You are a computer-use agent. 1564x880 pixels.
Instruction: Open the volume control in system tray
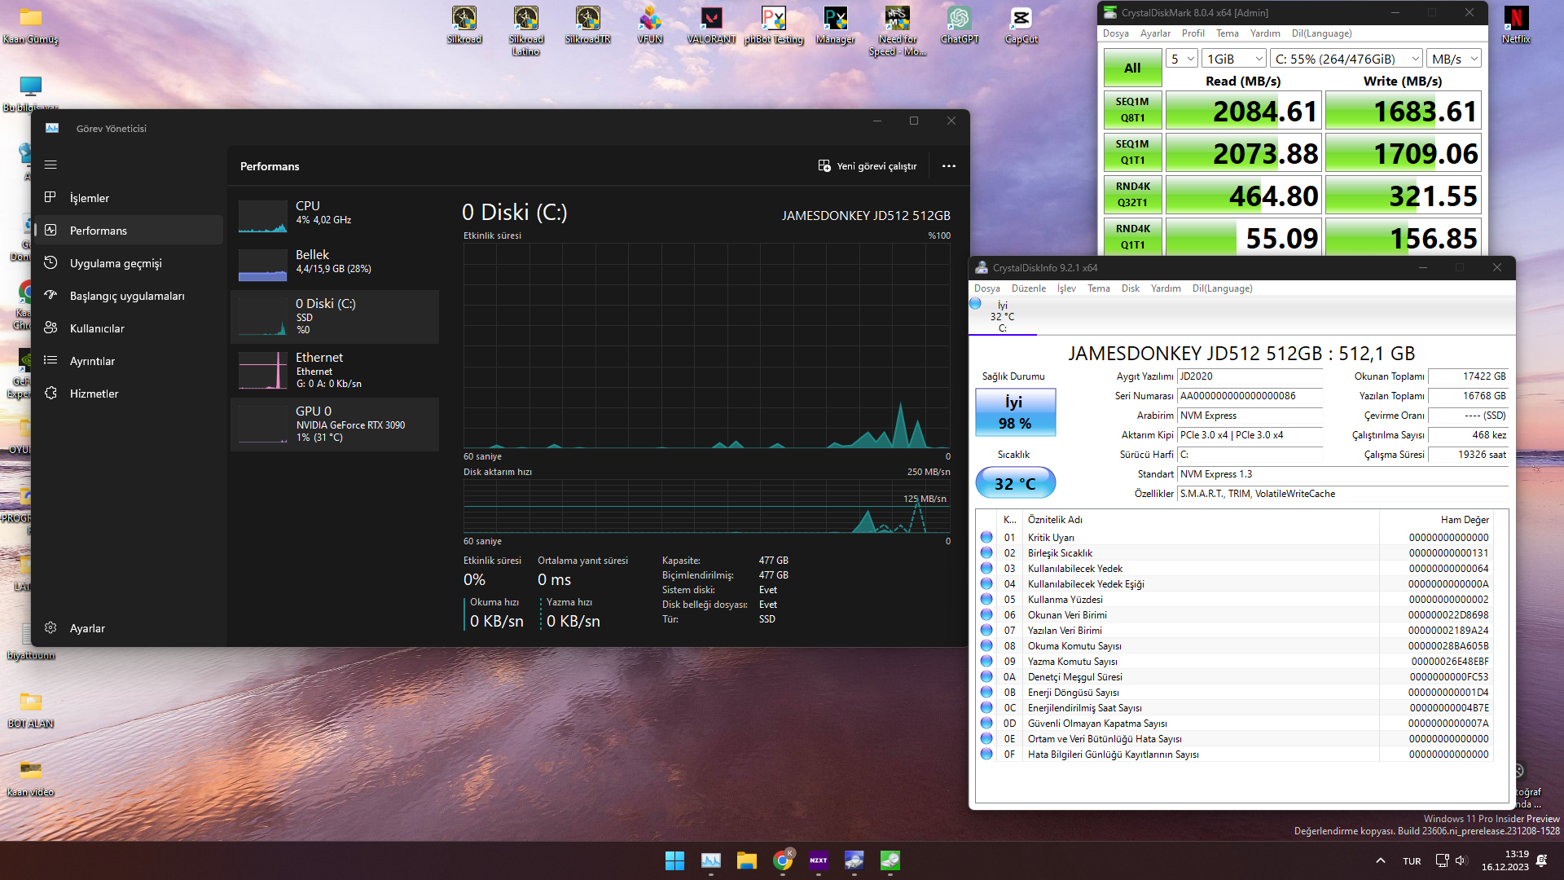pos(1461,860)
